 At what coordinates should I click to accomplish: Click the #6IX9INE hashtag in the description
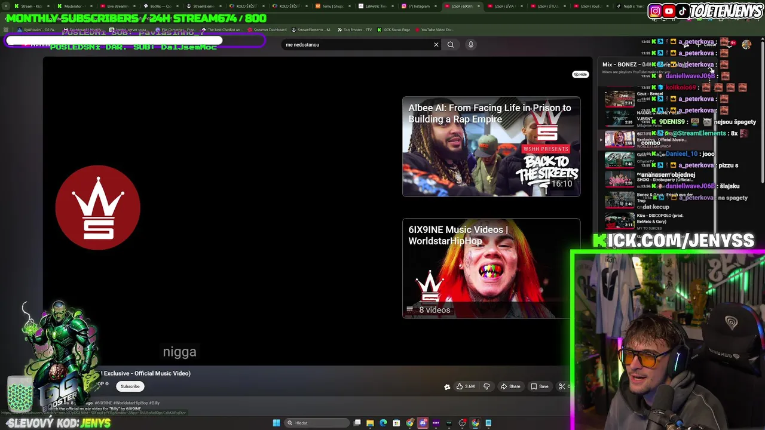pyautogui.click(x=102, y=403)
